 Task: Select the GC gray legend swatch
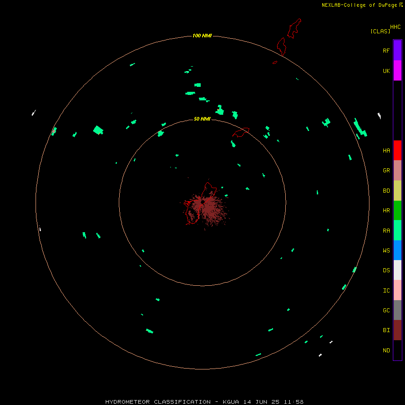coord(397,310)
